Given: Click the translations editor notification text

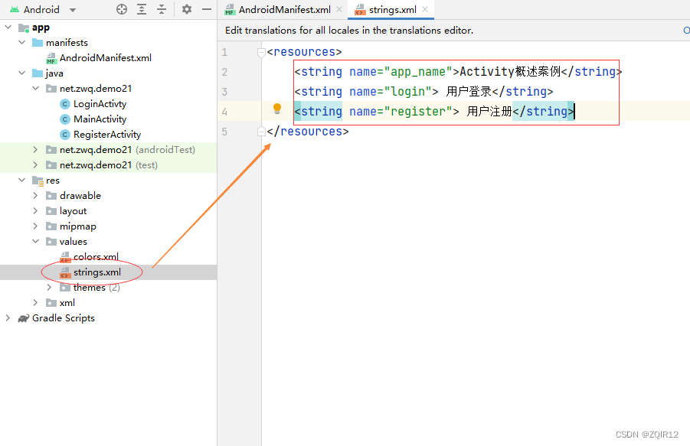Looking at the screenshot, I should click(349, 31).
